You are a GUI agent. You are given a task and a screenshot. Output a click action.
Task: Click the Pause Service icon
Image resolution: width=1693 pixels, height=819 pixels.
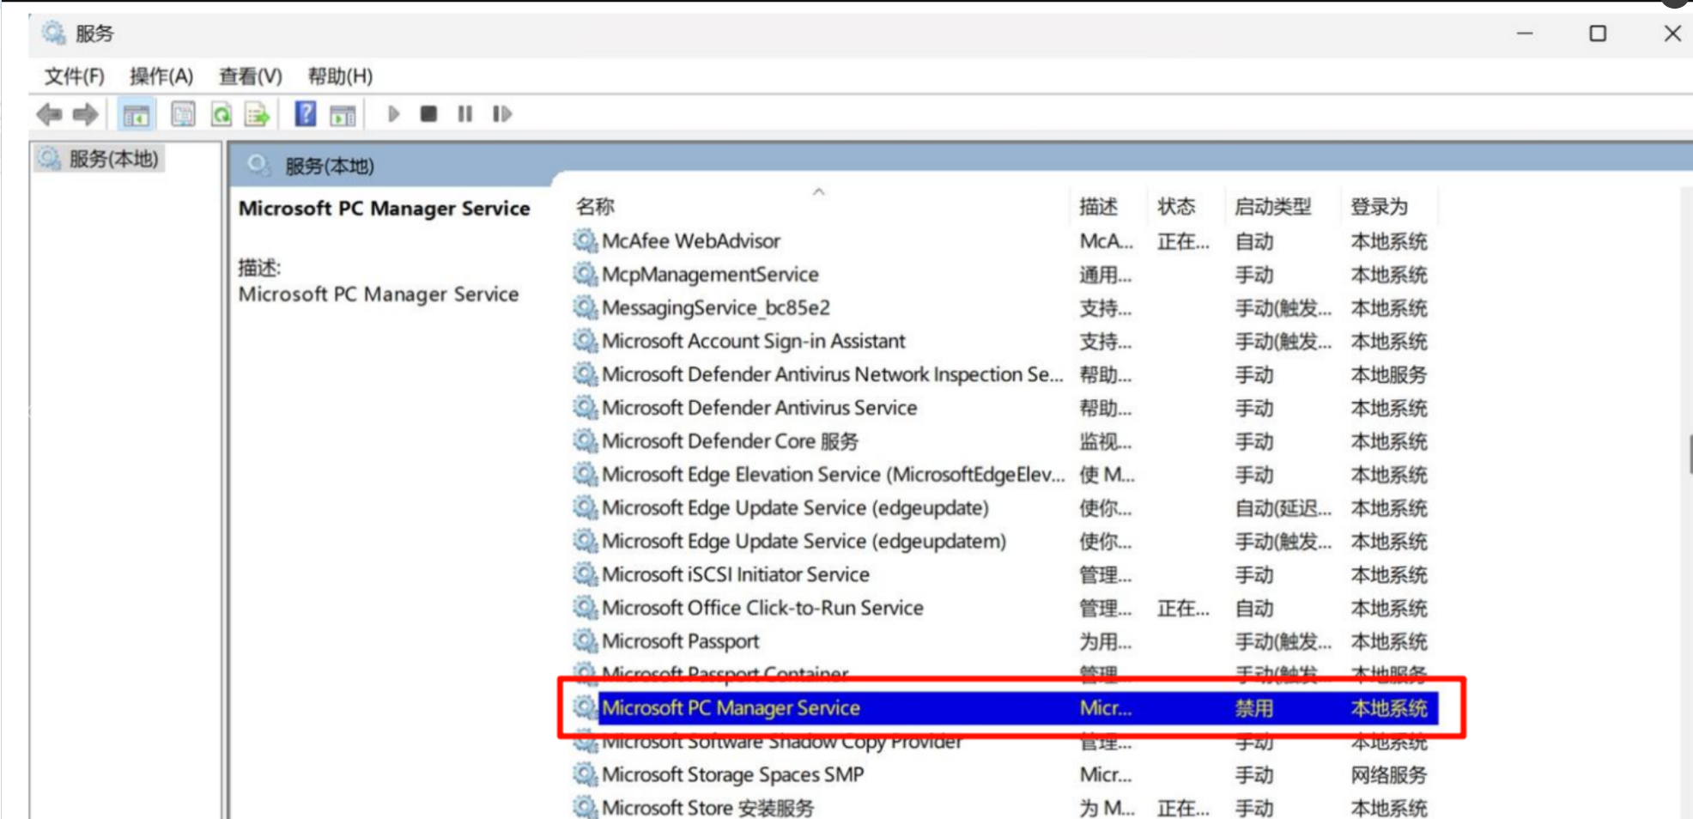point(464,114)
